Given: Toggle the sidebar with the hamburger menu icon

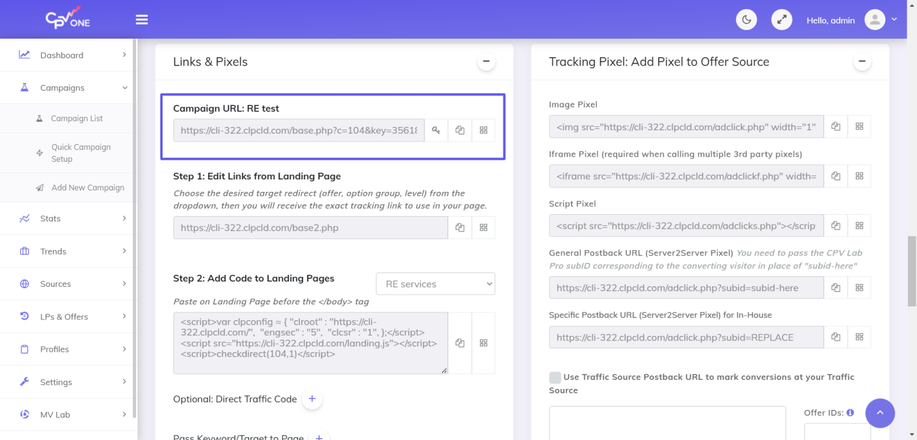Looking at the screenshot, I should (x=141, y=20).
